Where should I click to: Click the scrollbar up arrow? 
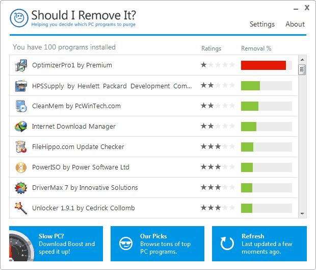pos(302,60)
